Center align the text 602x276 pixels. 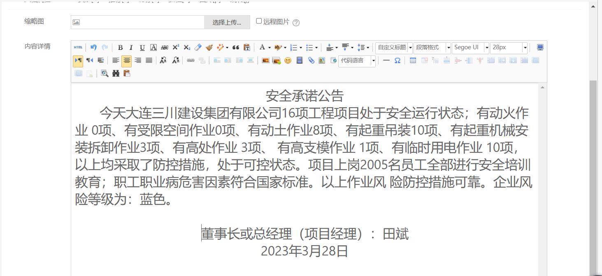click(127, 61)
